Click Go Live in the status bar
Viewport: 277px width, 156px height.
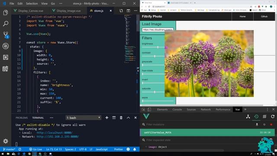35,149
